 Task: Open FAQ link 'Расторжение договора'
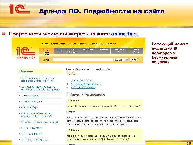(x=83, y=88)
